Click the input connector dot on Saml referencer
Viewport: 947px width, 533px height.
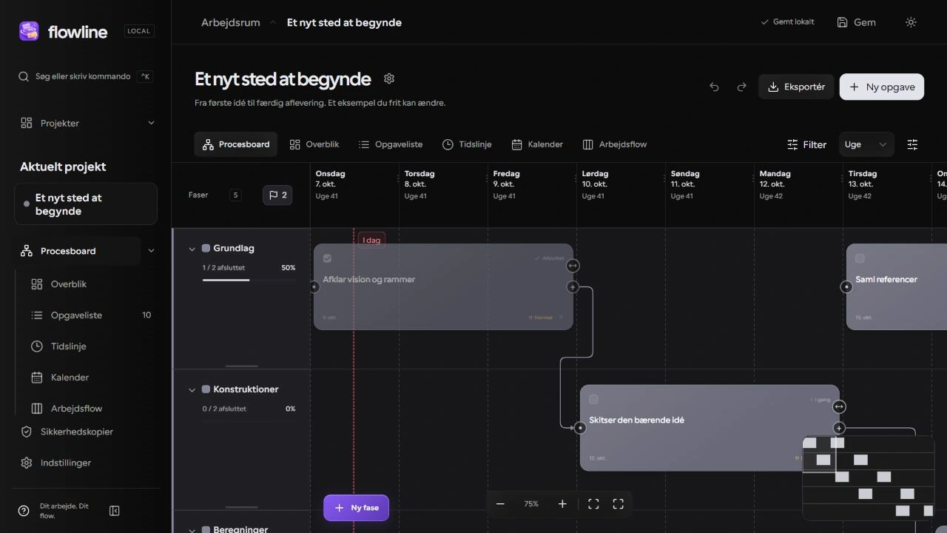[846, 286]
